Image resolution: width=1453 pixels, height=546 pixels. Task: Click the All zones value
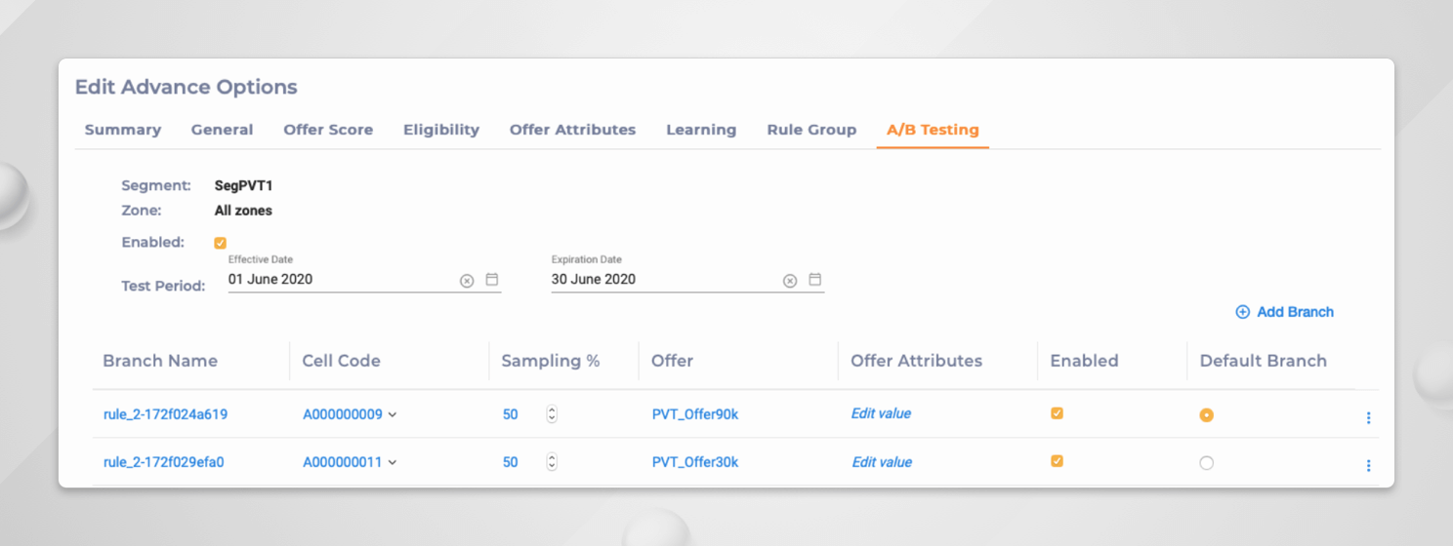(x=243, y=211)
